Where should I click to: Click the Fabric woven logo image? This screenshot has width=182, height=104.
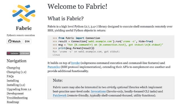(x=24, y=13)
